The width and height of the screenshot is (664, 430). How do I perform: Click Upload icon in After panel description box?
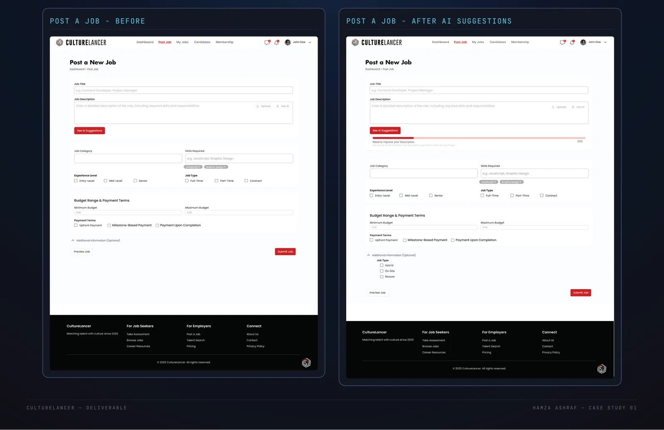pos(553,107)
